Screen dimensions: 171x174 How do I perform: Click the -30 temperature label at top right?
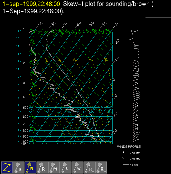click(x=116, y=24)
